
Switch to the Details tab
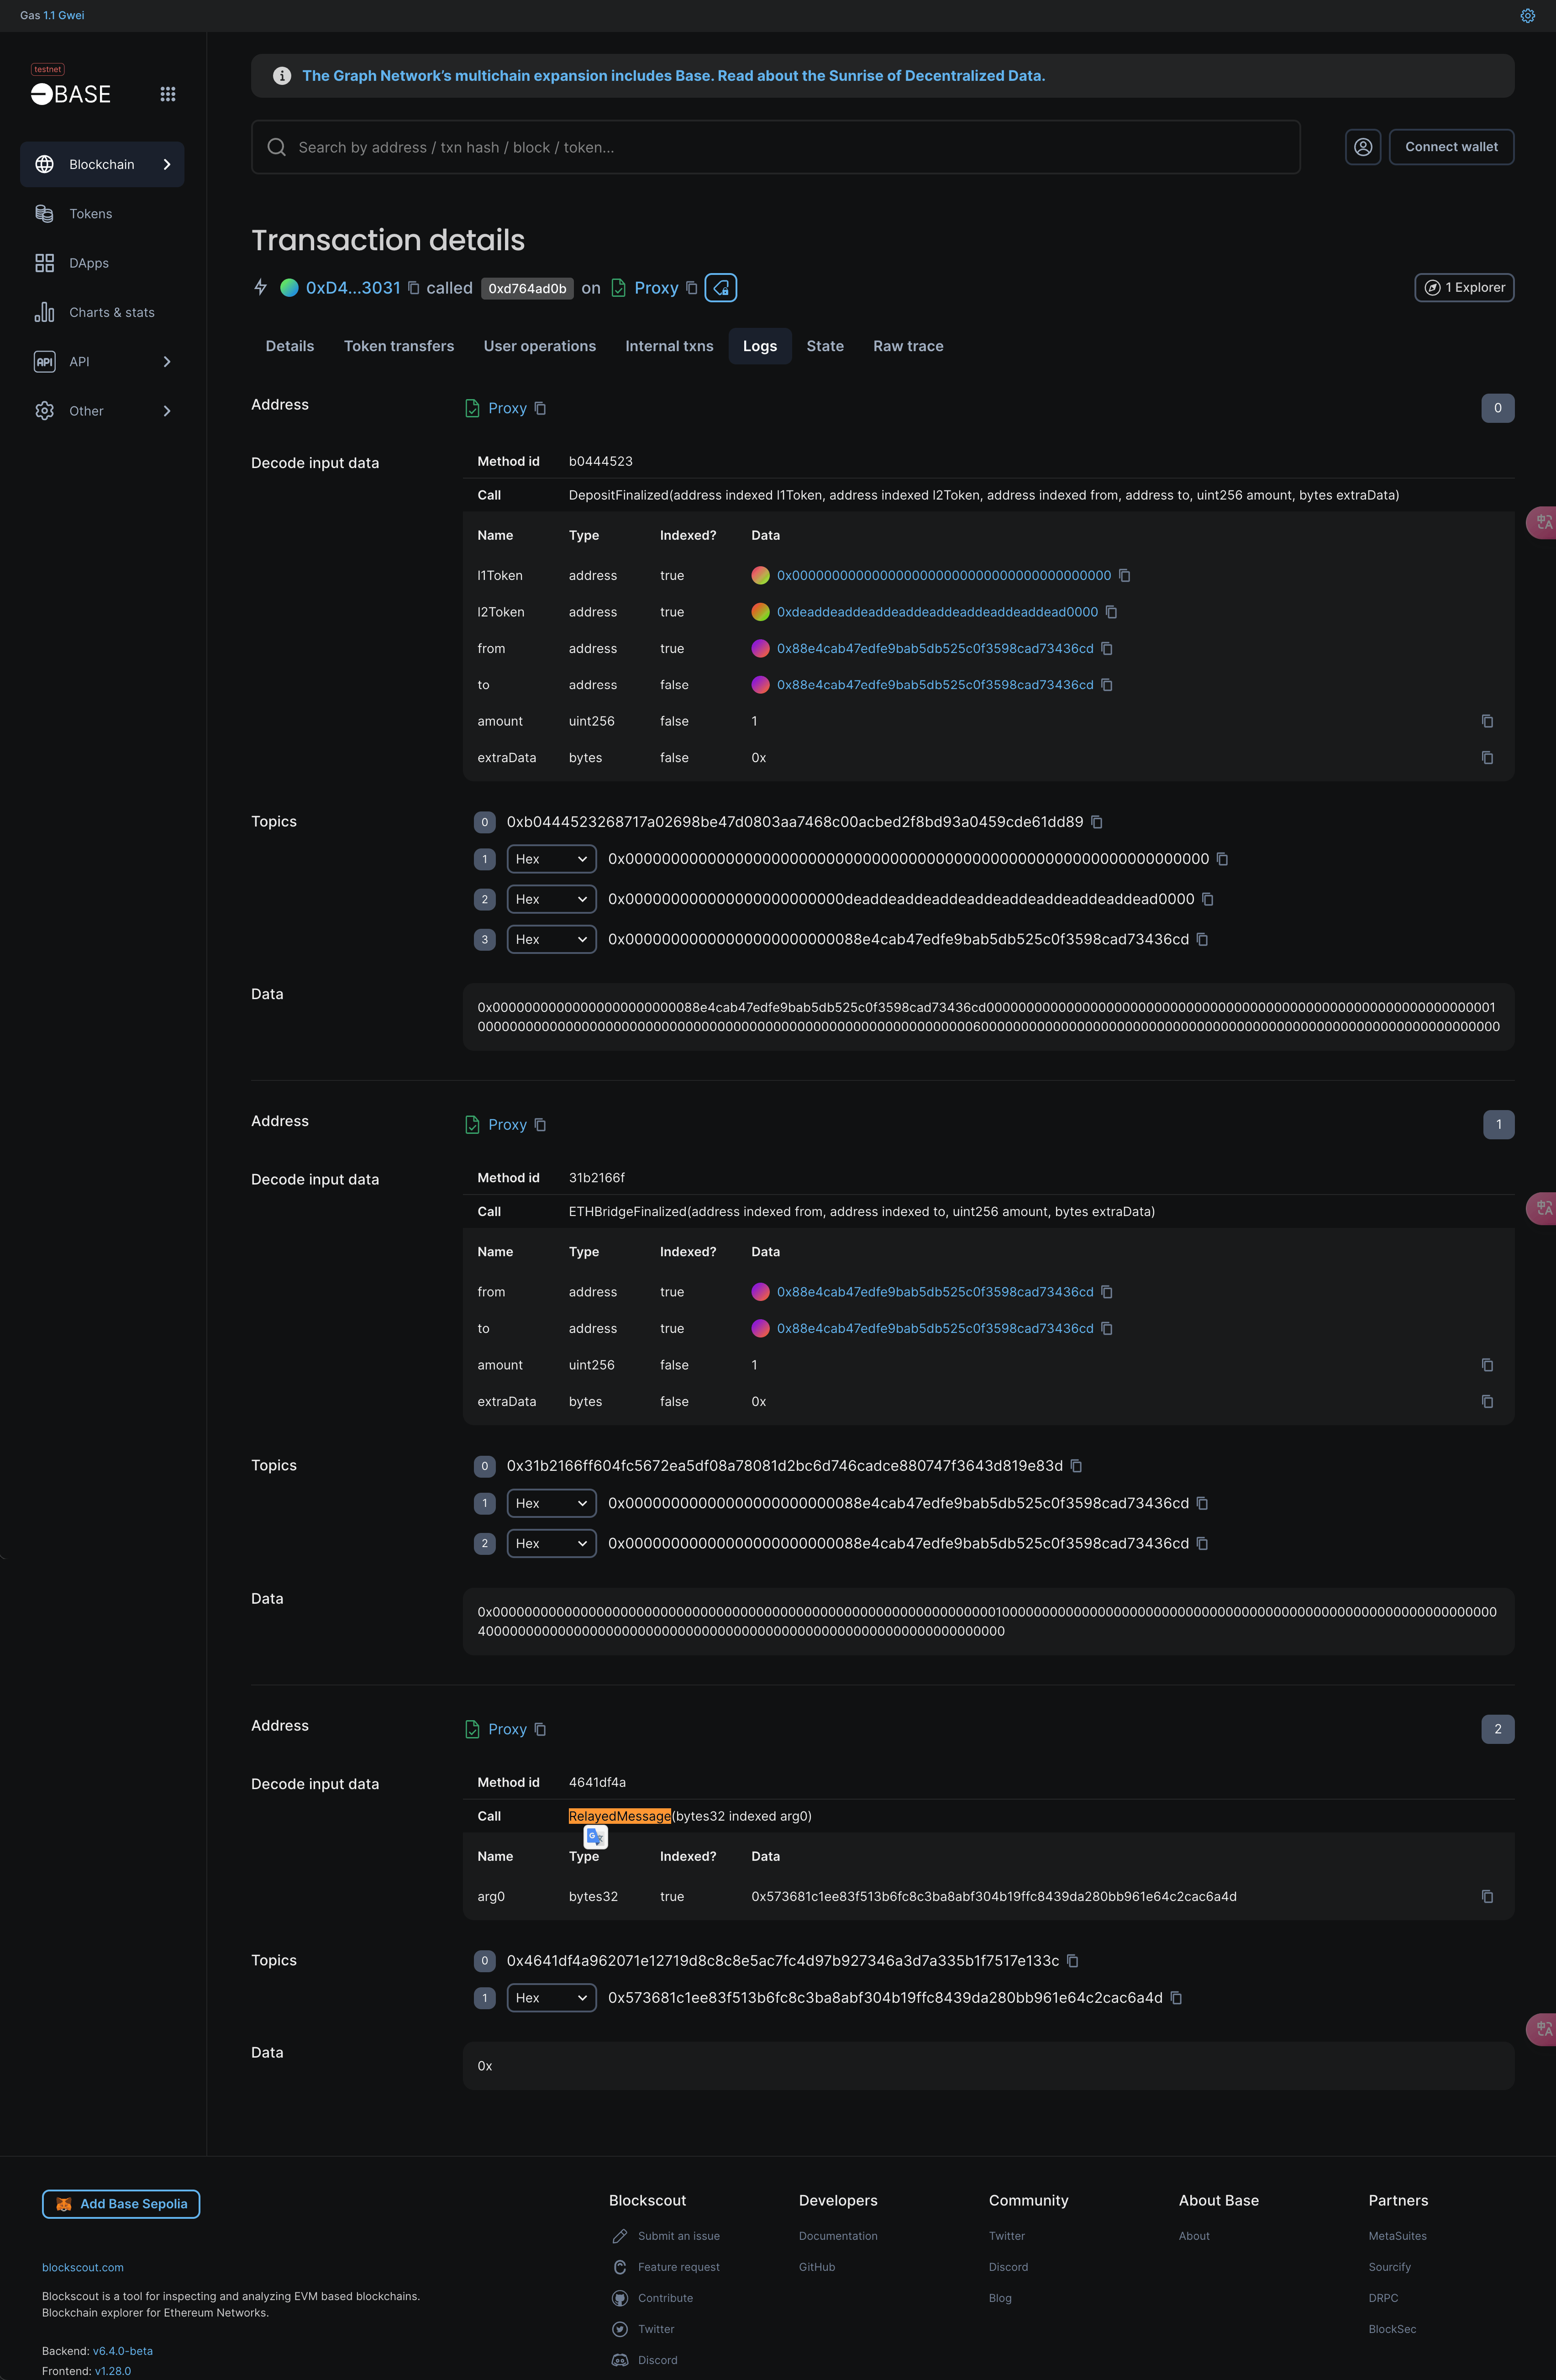(290, 346)
